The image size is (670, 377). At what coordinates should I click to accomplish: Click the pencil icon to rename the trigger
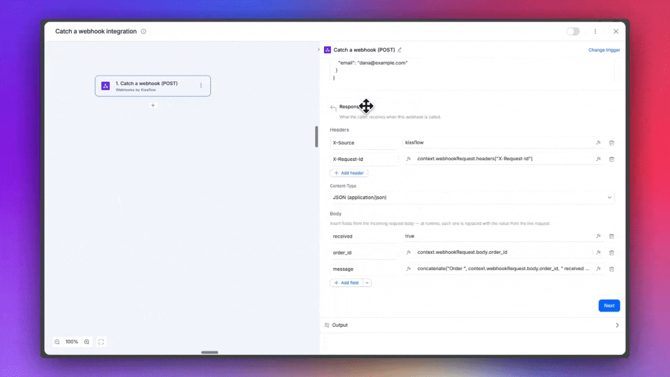point(399,50)
